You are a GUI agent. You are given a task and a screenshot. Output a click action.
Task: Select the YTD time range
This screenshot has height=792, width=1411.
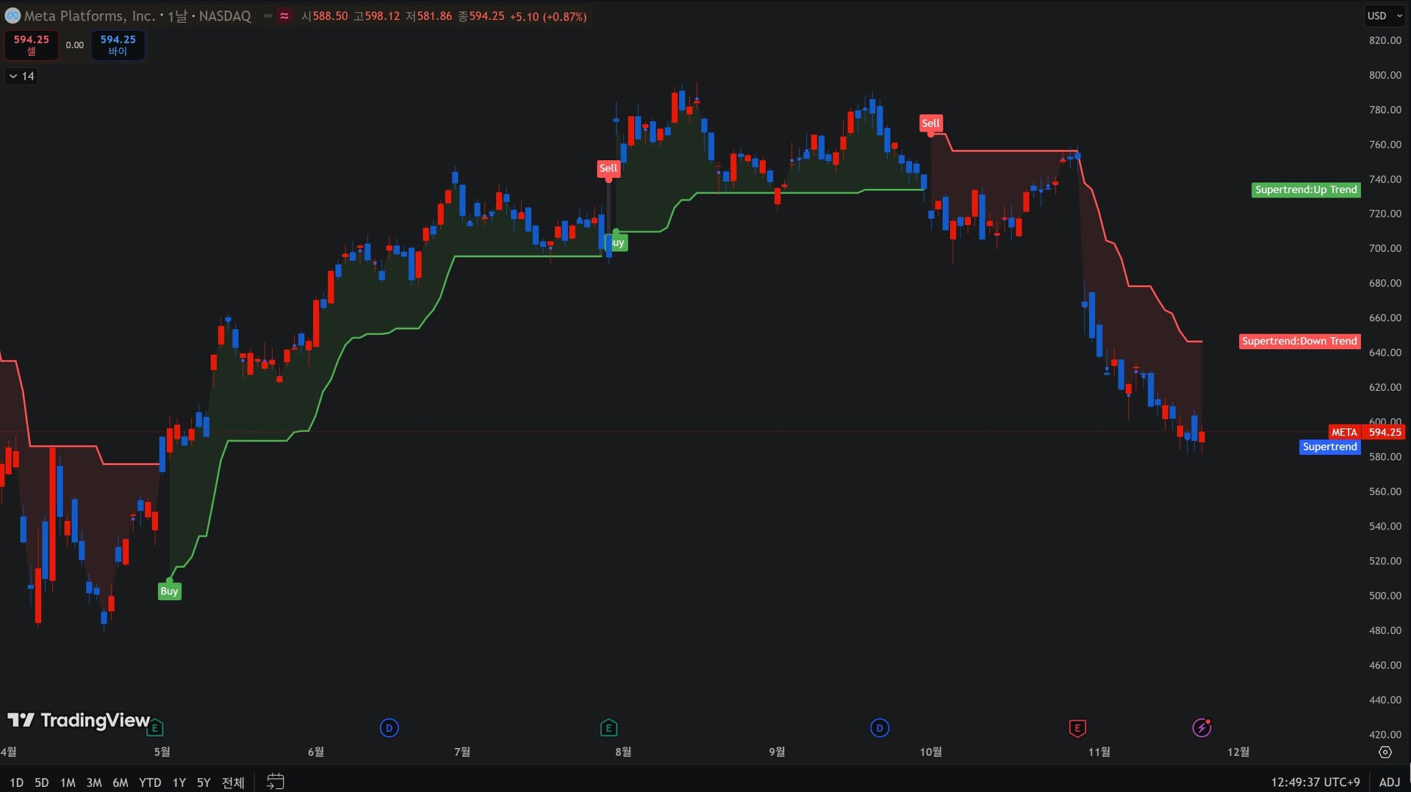tap(150, 782)
